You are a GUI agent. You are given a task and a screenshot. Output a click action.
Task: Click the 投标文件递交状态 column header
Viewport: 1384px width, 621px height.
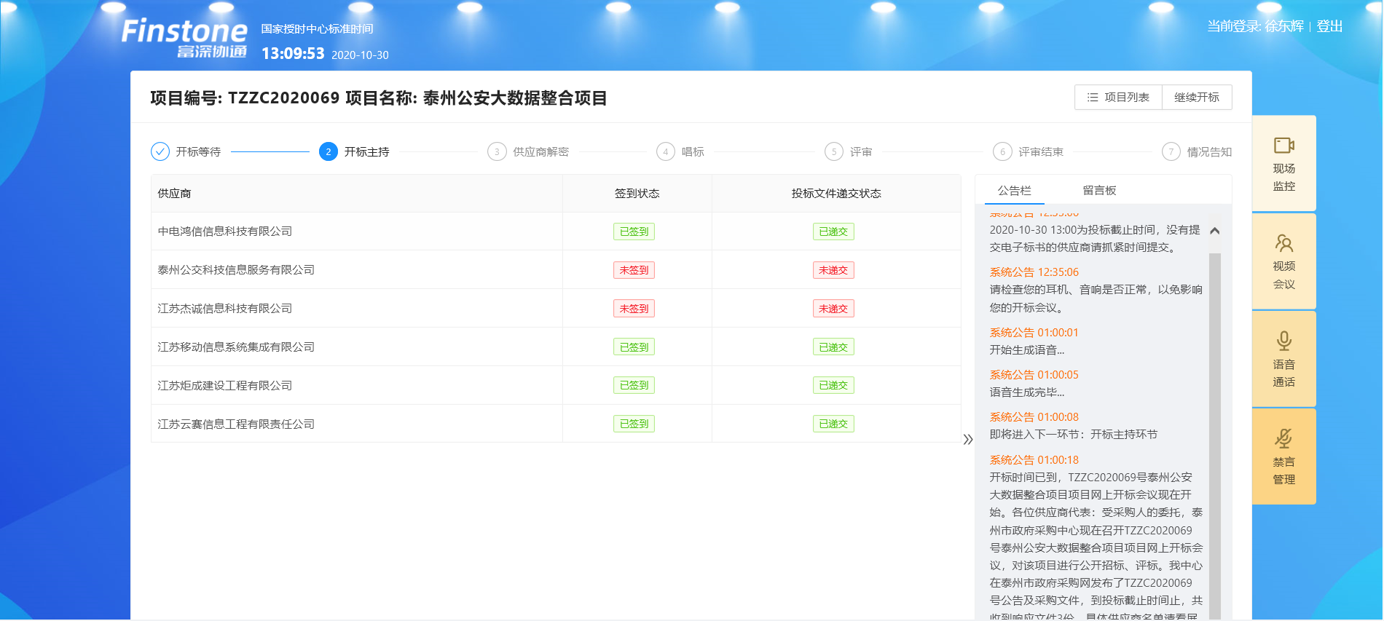click(836, 194)
